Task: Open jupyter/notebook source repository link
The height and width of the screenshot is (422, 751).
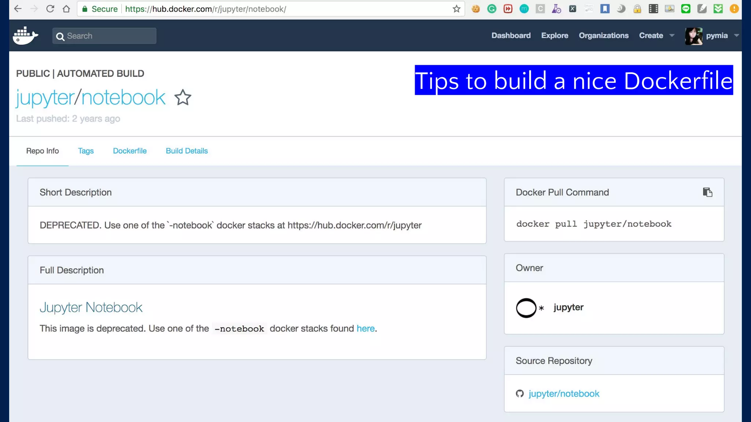Action: (564, 394)
